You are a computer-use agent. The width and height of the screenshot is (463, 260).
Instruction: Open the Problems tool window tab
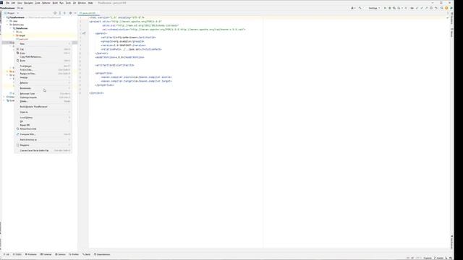(x=31, y=254)
